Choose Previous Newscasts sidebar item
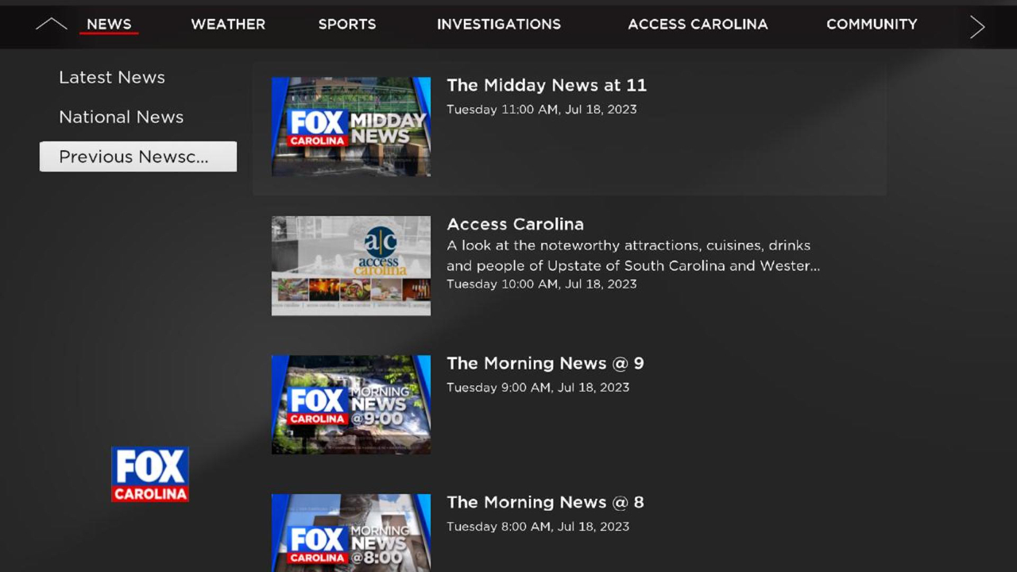The image size is (1017, 572). 138,157
